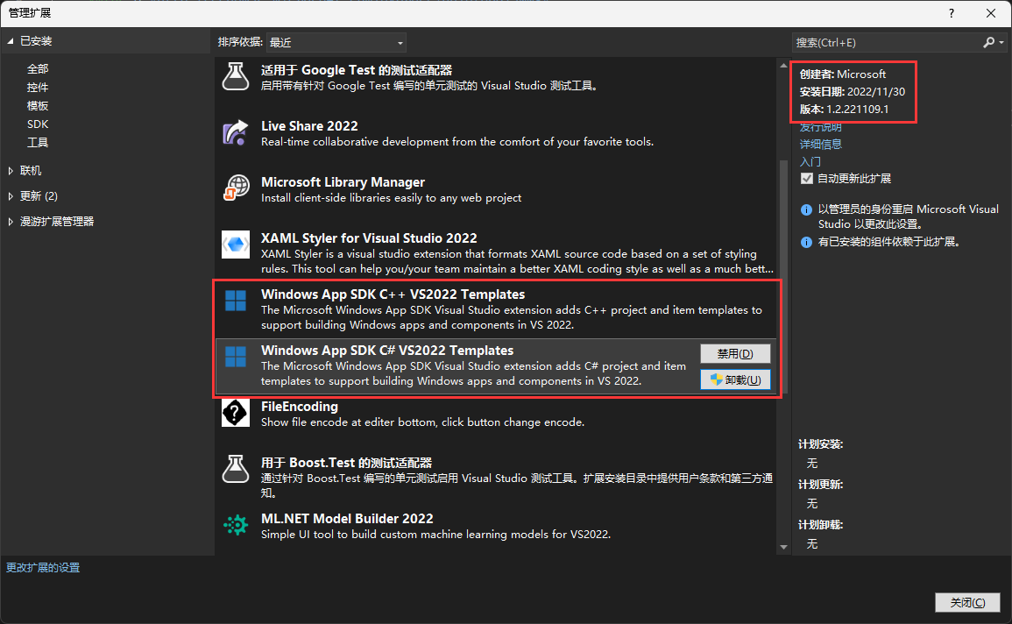This screenshot has width=1012, height=624.
Task: Open the 发行说明 release notes link
Action: click(820, 127)
